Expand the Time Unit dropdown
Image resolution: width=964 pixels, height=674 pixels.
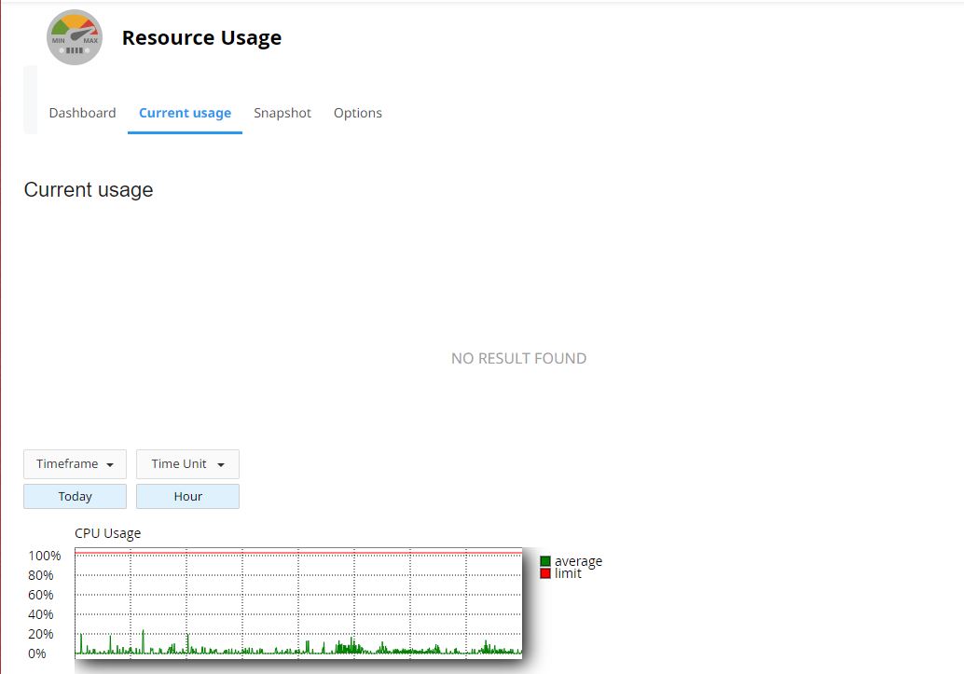(187, 464)
